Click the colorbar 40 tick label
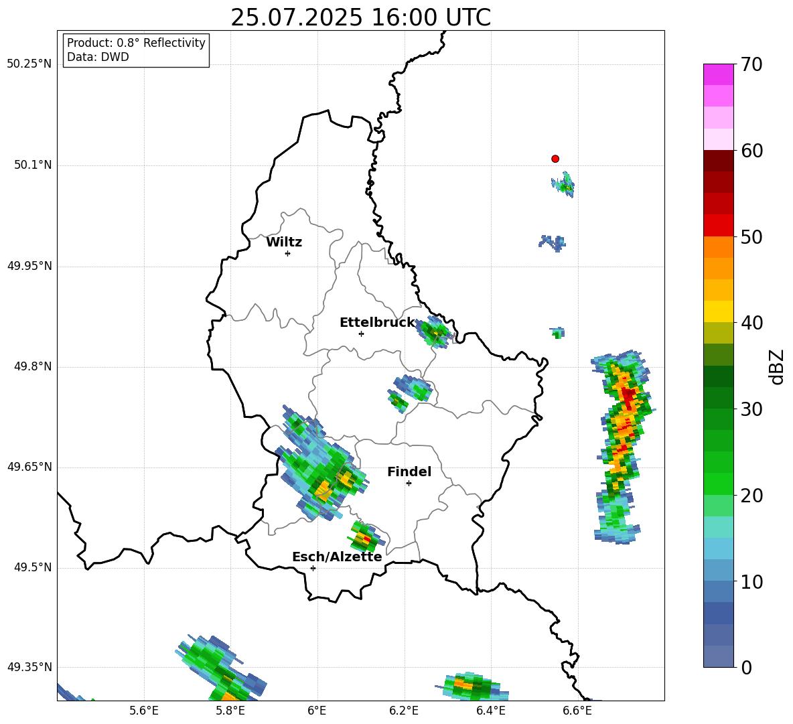Viewport: 793px width, 724px height. pos(751,323)
